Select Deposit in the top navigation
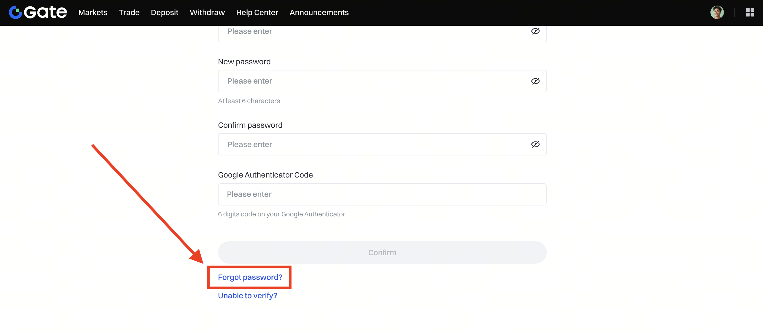763x331 pixels. [x=164, y=13]
